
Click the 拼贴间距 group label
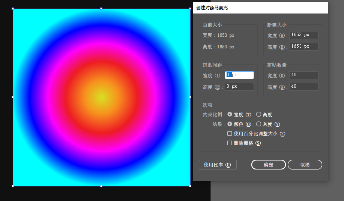(x=212, y=65)
